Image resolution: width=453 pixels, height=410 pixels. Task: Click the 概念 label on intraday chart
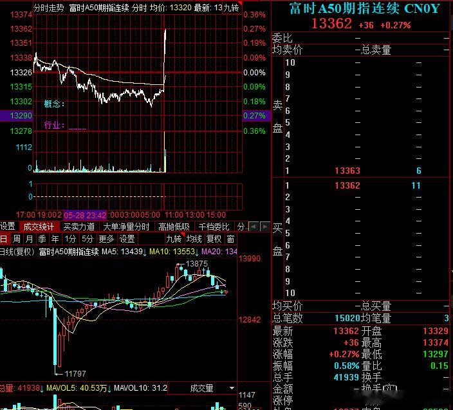click(x=54, y=104)
